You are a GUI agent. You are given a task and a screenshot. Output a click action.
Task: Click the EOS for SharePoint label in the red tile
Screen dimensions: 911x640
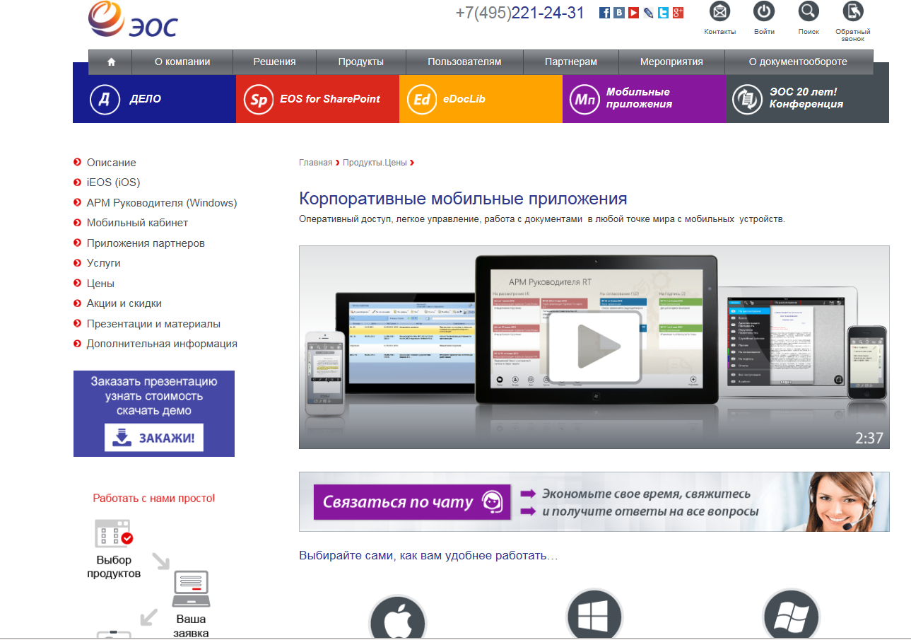330,99
